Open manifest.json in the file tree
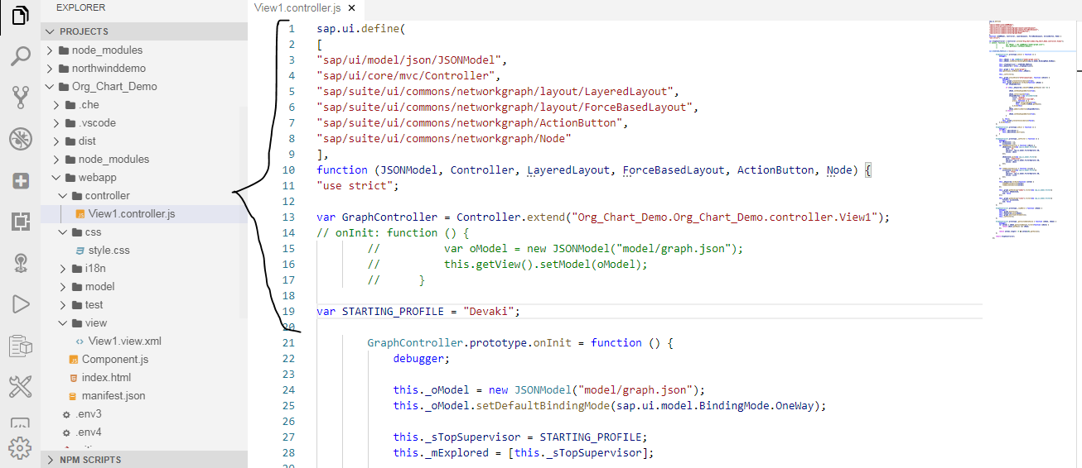Image resolution: width=1082 pixels, height=468 pixels. click(113, 395)
